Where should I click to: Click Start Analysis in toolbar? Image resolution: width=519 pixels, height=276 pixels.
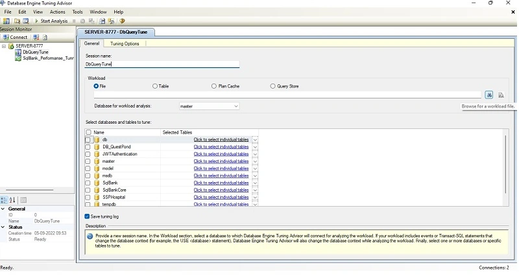[51, 21]
